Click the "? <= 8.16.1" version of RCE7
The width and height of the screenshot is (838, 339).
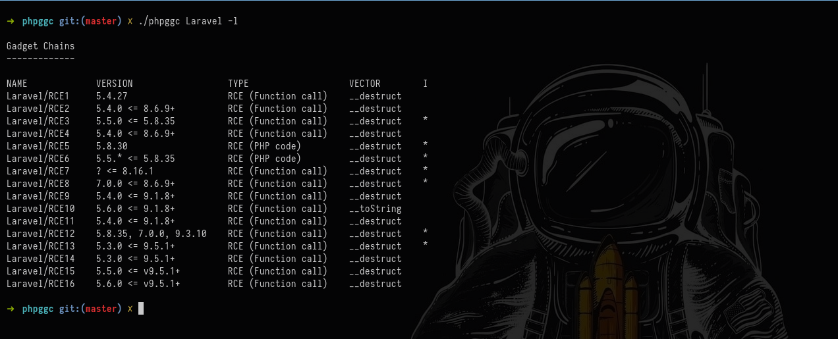125,171
